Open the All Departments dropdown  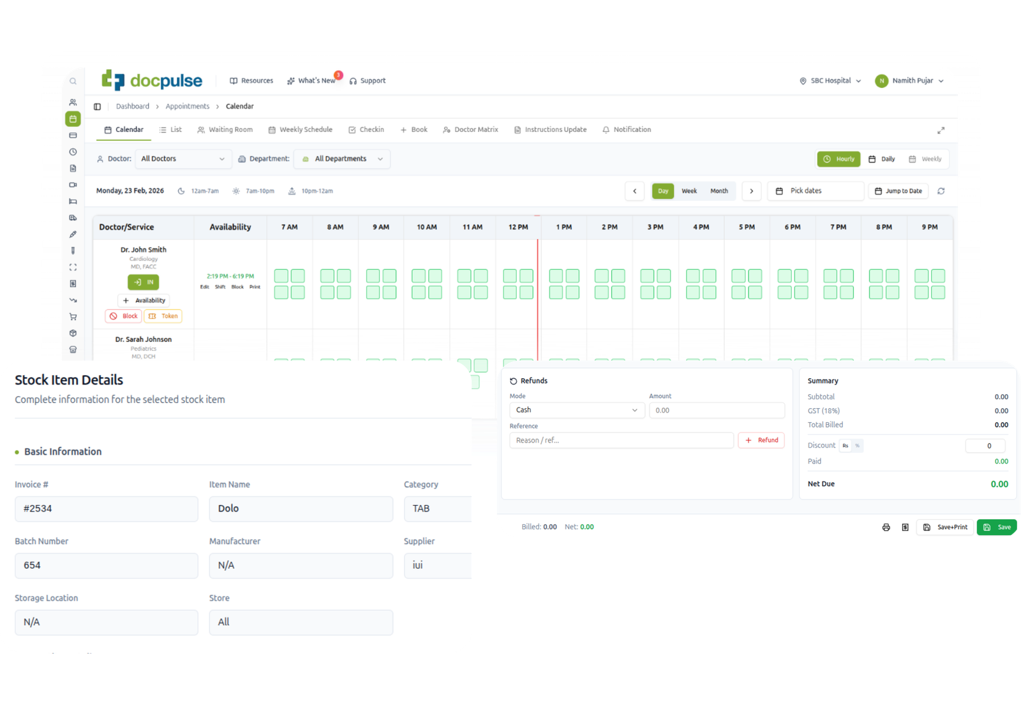coord(342,159)
